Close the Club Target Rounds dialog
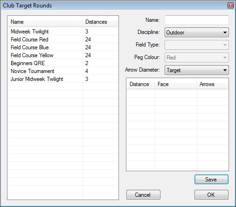The image size is (236, 207). pos(230,6)
